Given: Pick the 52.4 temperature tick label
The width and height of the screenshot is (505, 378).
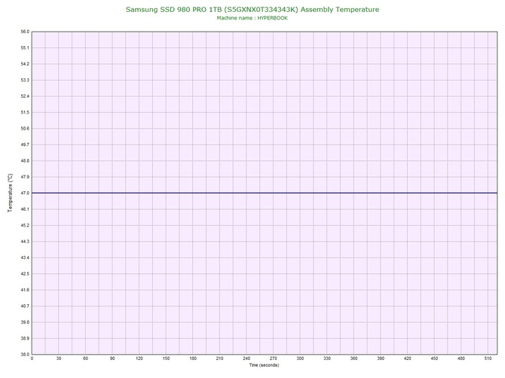Looking at the screenshot, I should tap(25, 96).
